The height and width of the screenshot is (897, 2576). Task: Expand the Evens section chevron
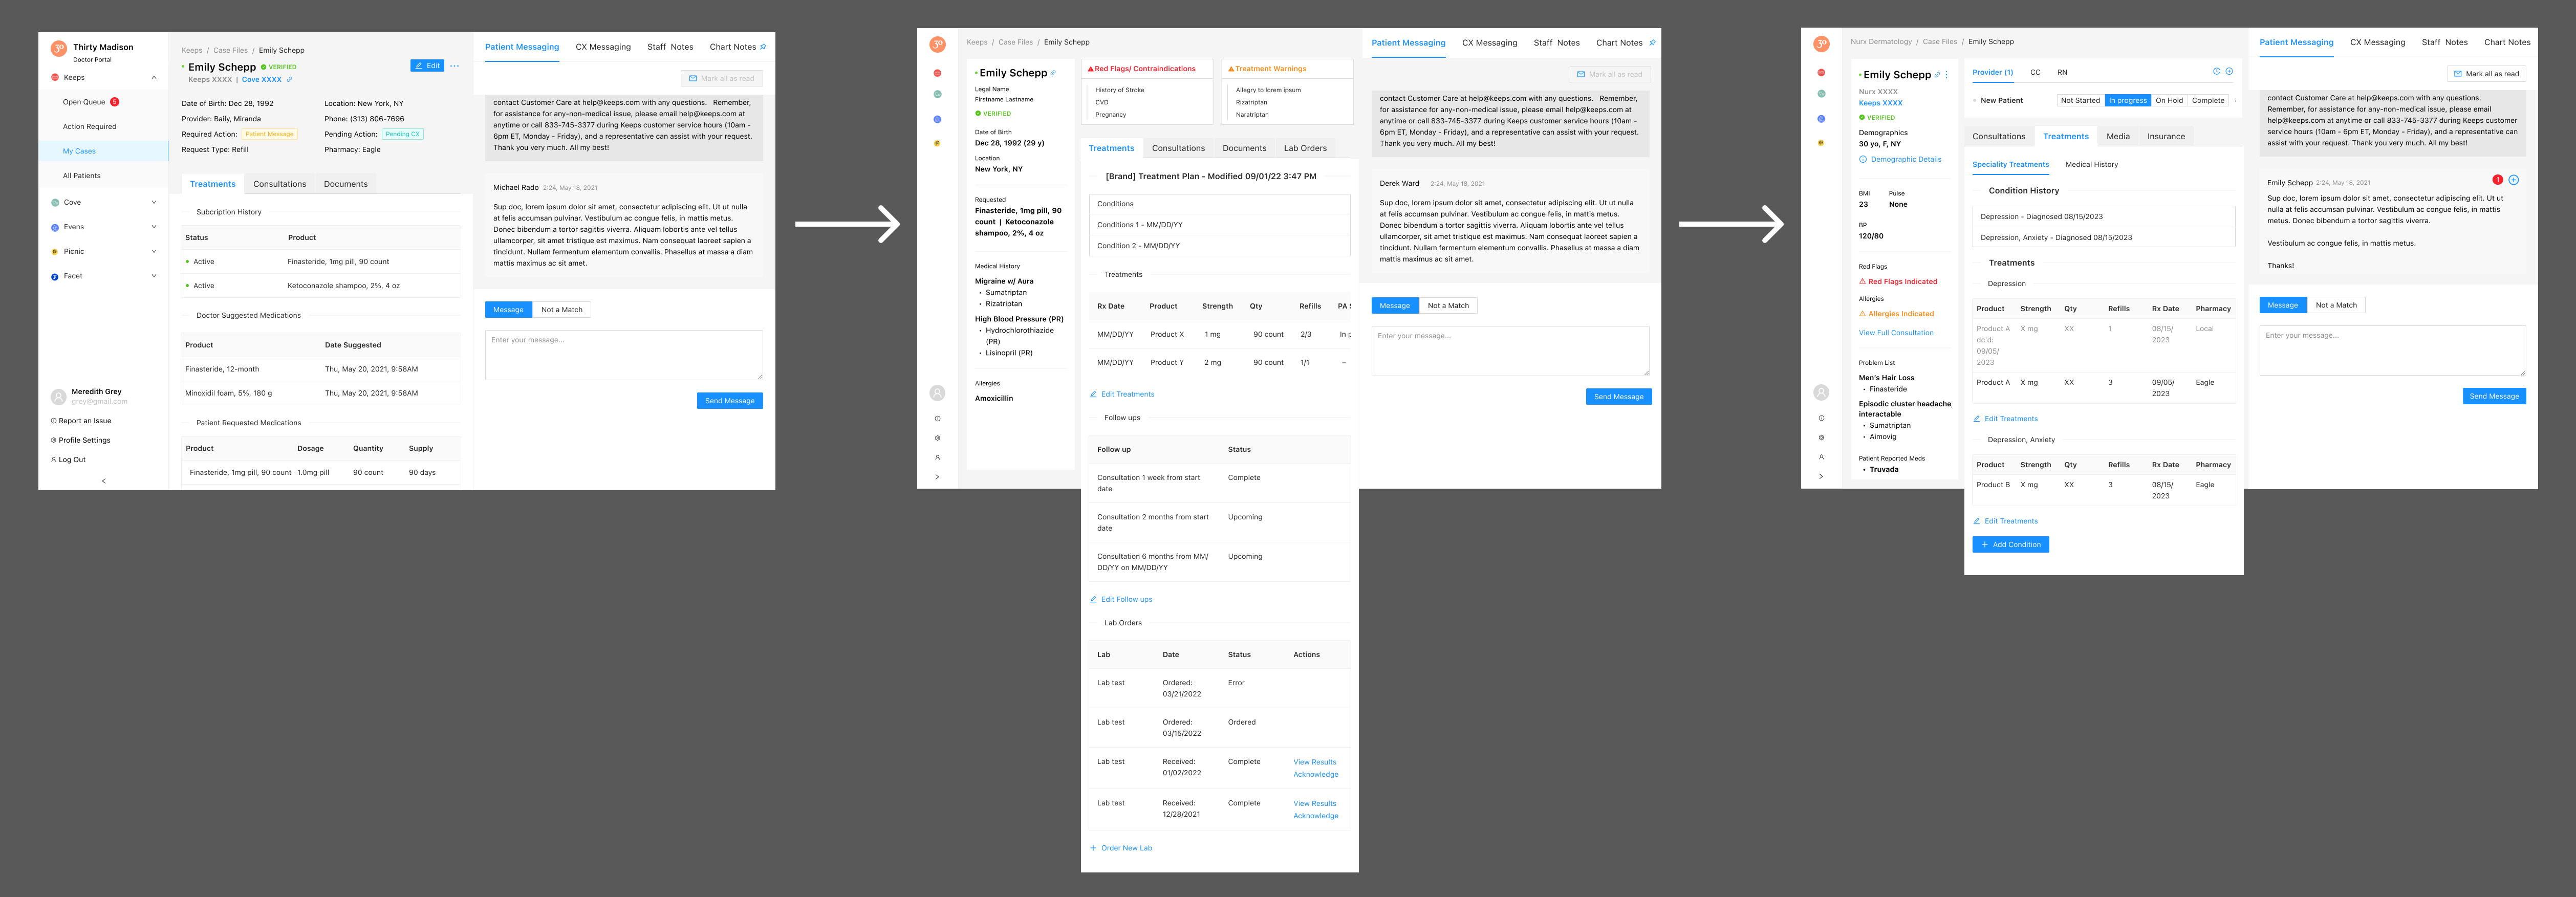[154, 227]
